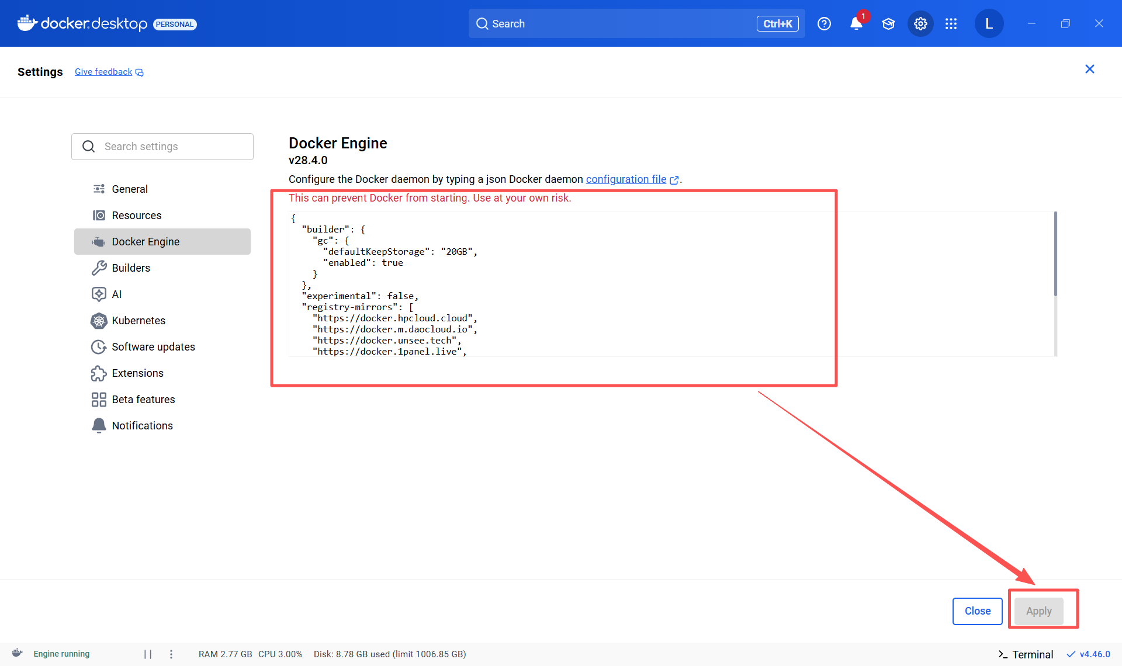Viewport: 1122px width, 666px height.
Task: Select the Docker Engine settings section
Action: (x=162, y=241)
